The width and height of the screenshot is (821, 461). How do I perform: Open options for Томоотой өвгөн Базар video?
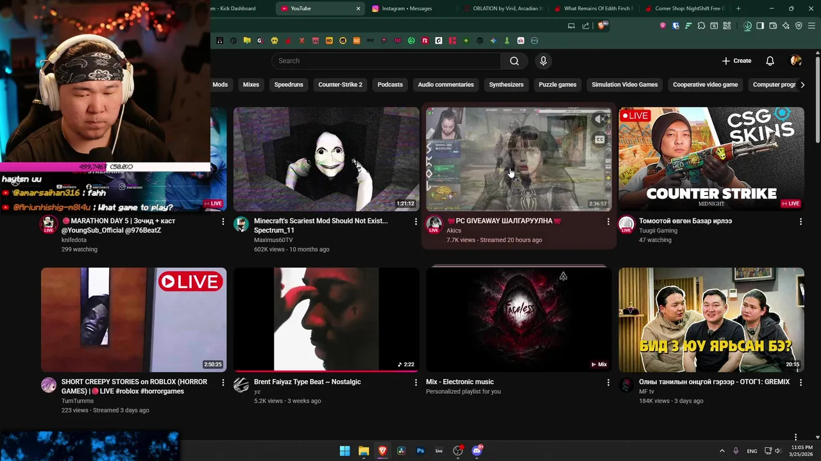tap(800, 222)
